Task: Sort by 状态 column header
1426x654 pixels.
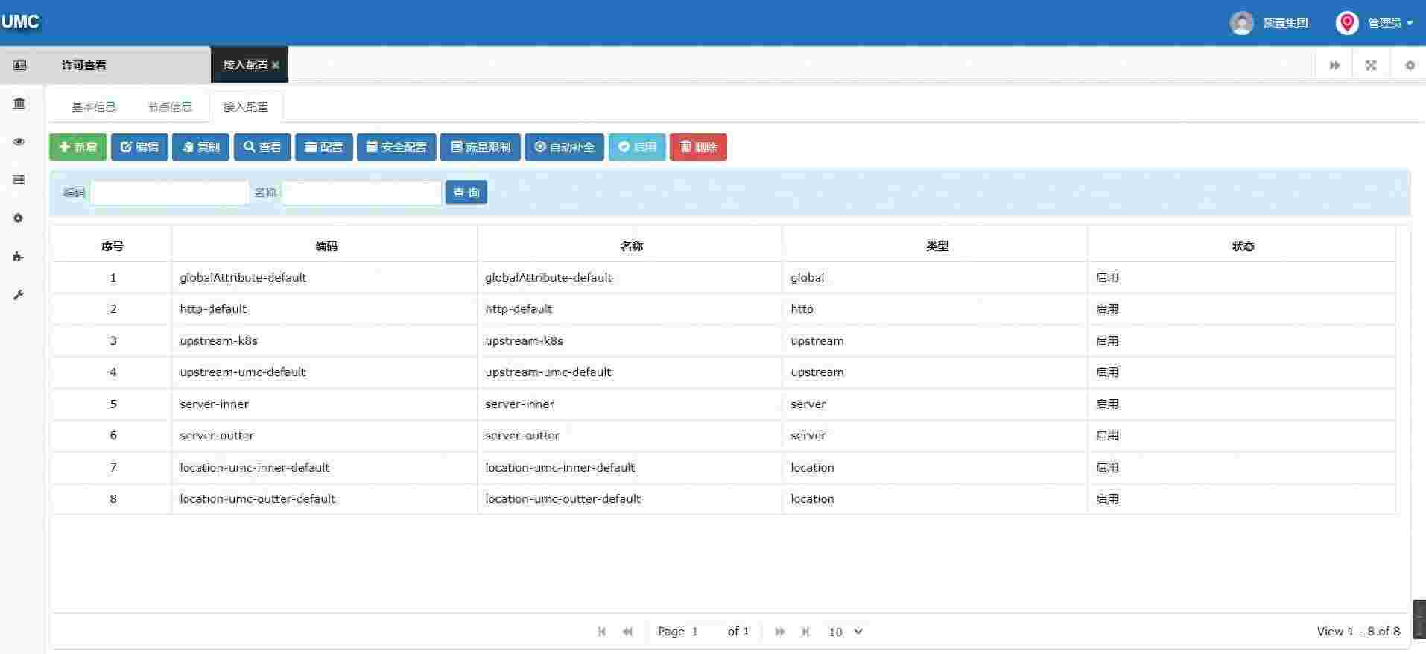Action: coord(1243,246)
